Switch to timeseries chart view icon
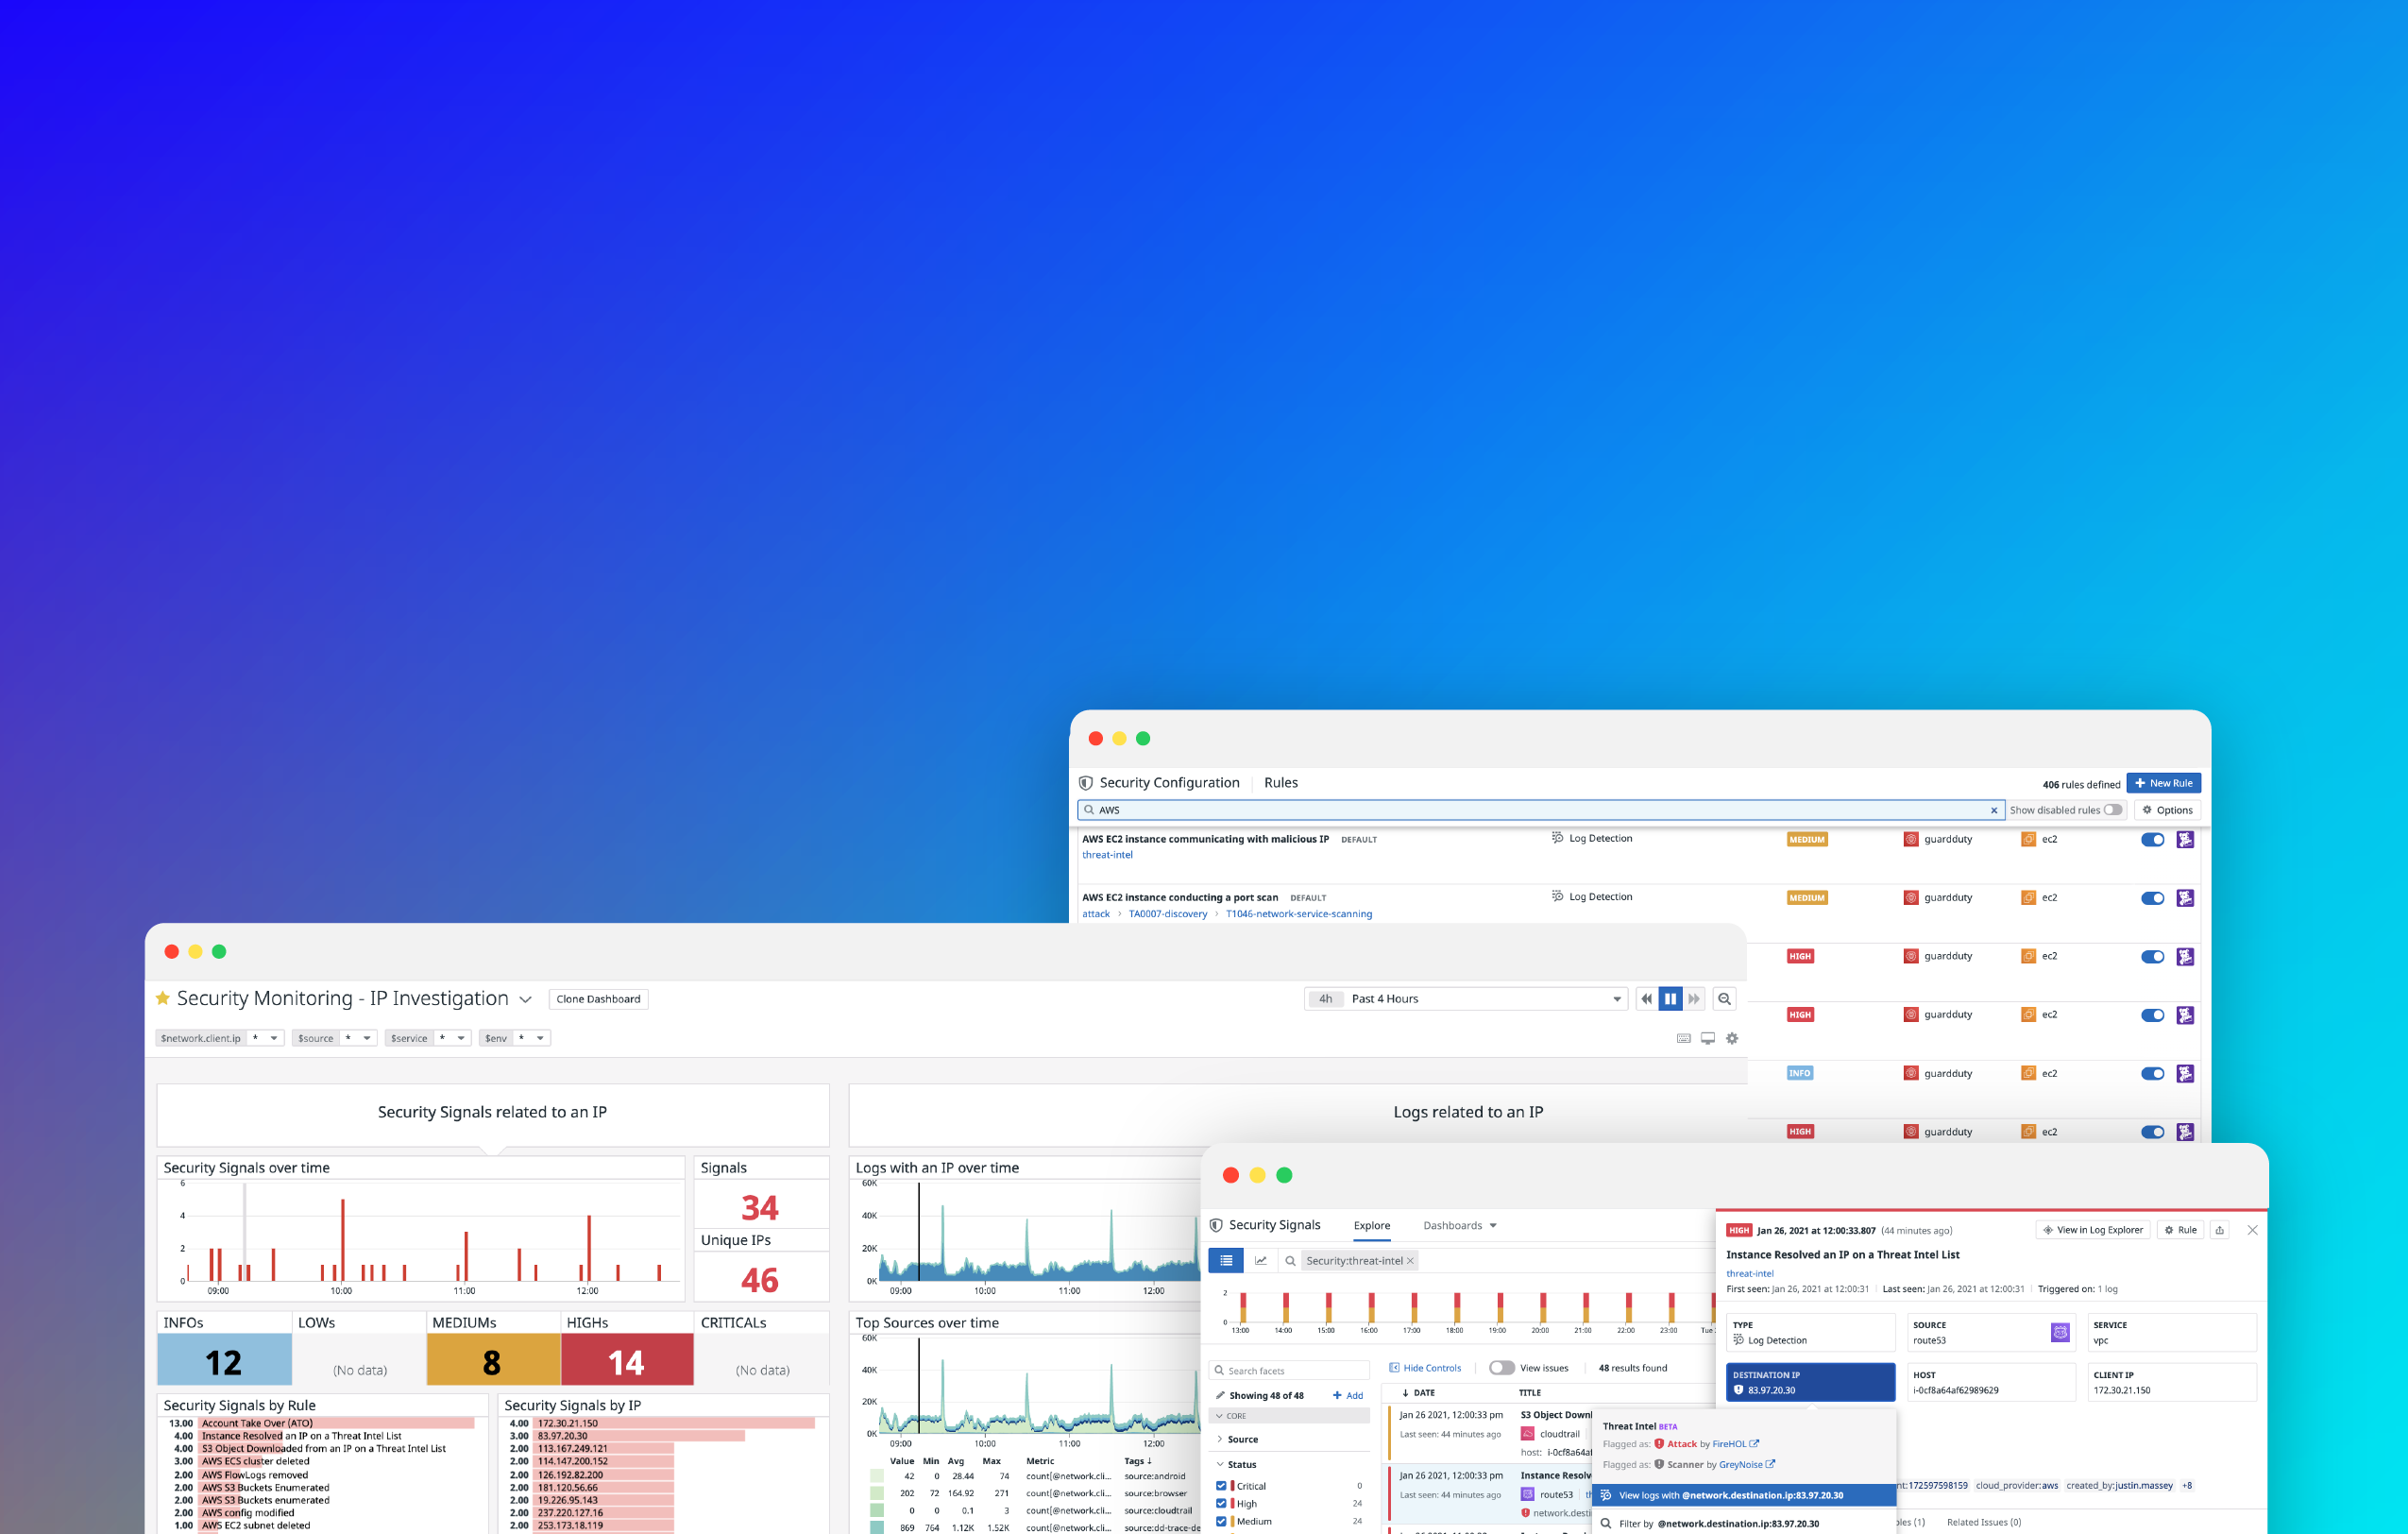 click(x=1261, y=1260)
